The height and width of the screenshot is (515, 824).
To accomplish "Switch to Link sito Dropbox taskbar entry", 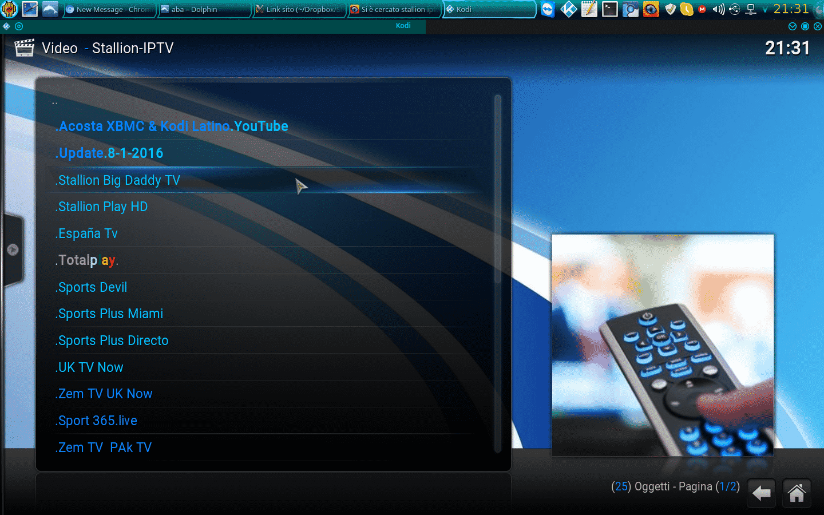I will click(299, 9).
